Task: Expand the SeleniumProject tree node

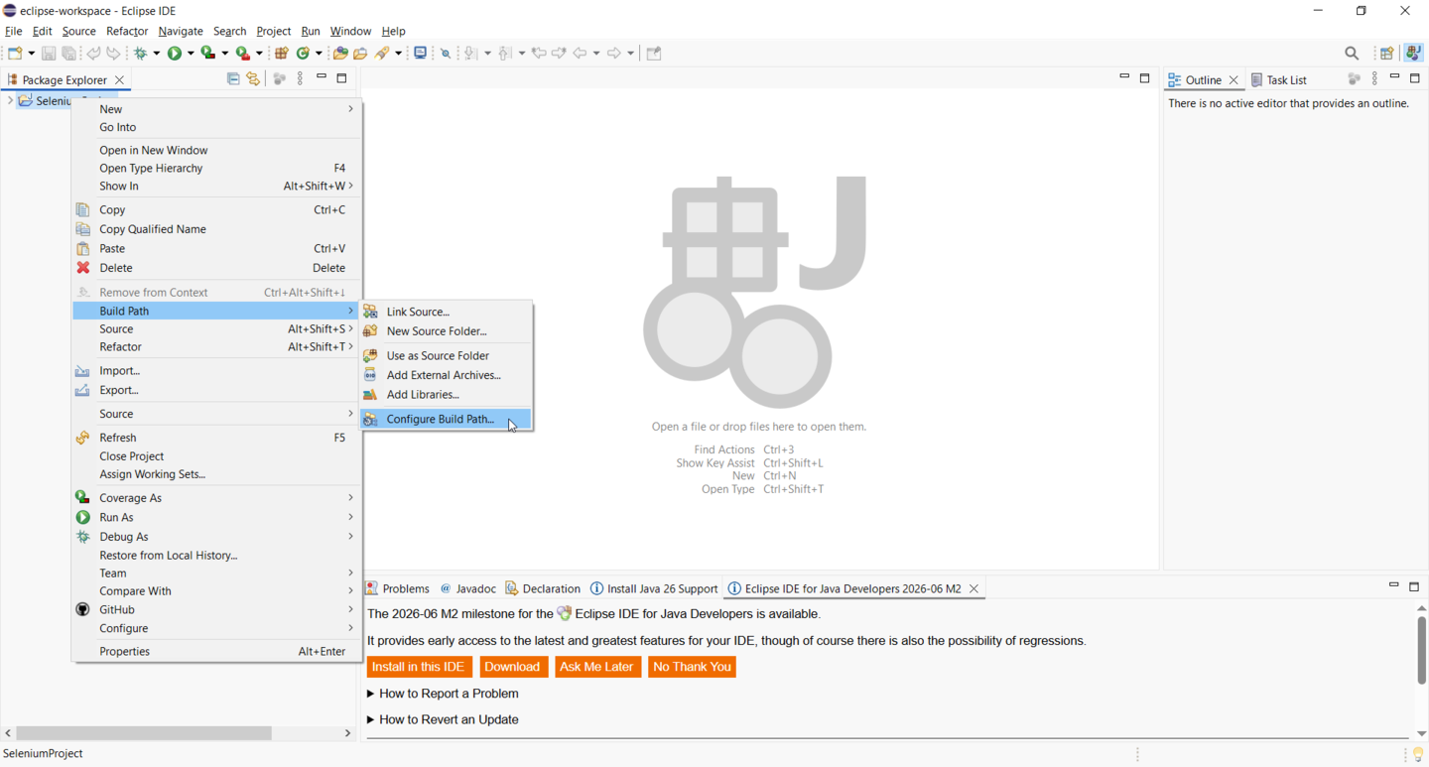Action: [x=9, y=100]
